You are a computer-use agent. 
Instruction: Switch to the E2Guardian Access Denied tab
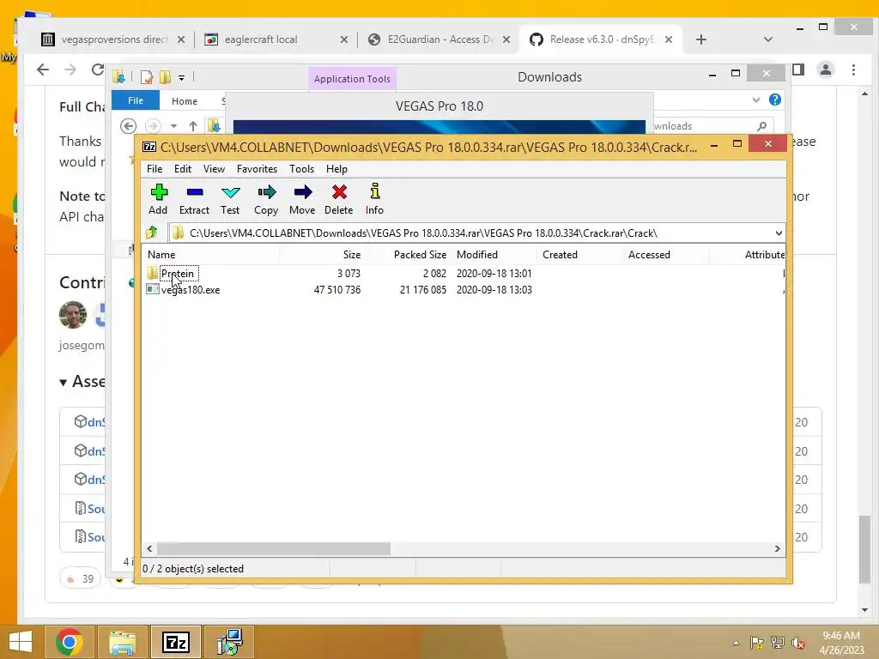coord(440,39)
